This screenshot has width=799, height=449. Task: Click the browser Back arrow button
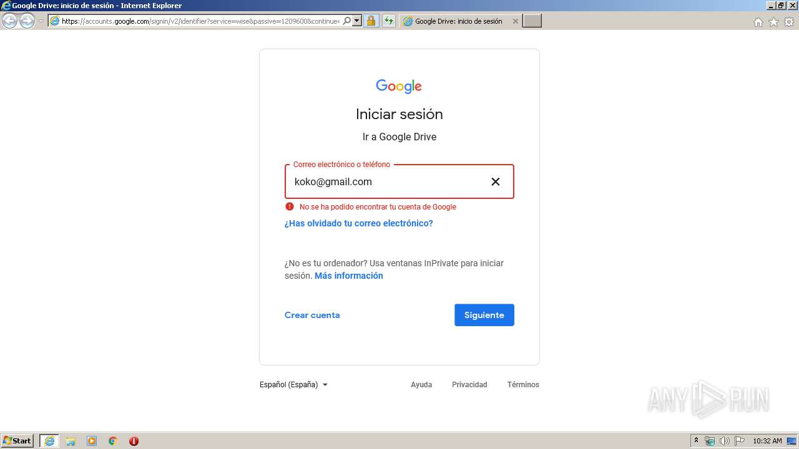pyautogui.click(x=9, y=21)
